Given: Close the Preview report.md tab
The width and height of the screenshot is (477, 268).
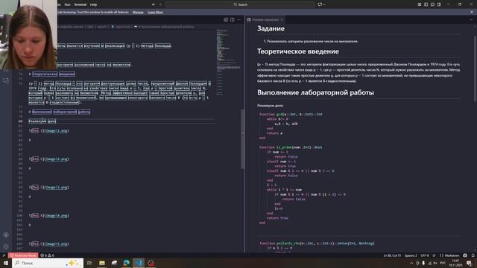Looking at the screenshot, I should [x=282, y=20].
